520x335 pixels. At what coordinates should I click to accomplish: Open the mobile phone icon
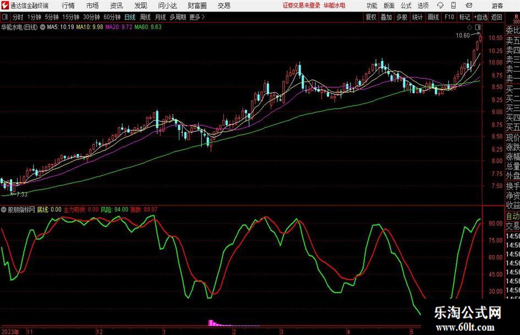click(453, 6)
